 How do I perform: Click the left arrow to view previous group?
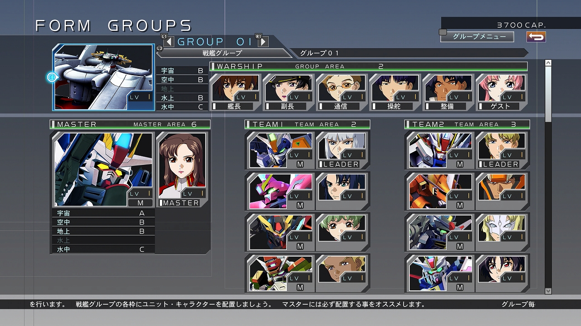tap(169, 41)
